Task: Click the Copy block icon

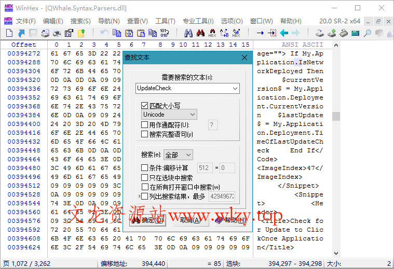Action: coord(117,33)
